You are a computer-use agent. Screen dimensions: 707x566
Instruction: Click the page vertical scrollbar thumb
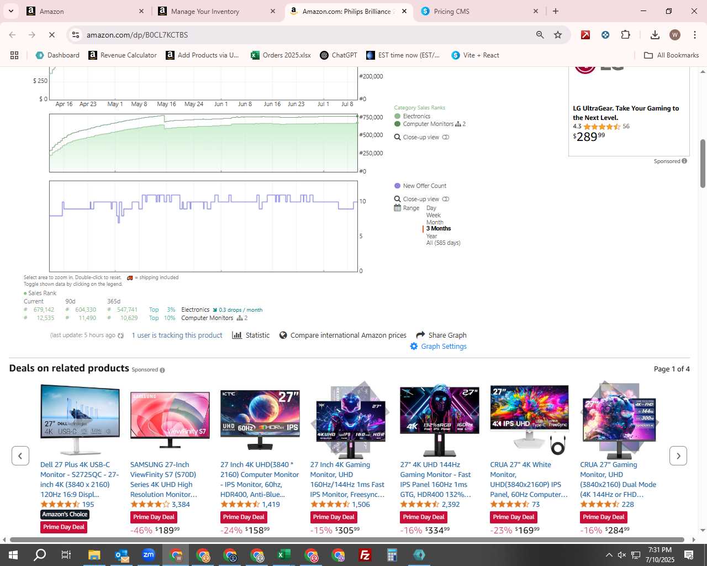click(x=703, y=164)
